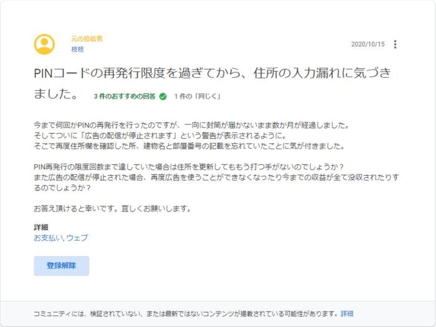Open the お支払い category link
The height and width of the screenshot is (327, 436).
pos(49,238)
